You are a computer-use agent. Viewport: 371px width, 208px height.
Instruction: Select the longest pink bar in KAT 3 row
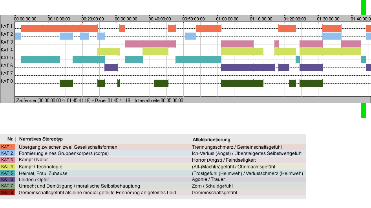[150, 44]
